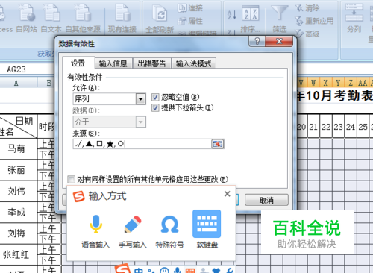Screen dimensions: 373x273
Task: Open the skin shirt icon on IME bar
Action: click(x=216, y=271)
